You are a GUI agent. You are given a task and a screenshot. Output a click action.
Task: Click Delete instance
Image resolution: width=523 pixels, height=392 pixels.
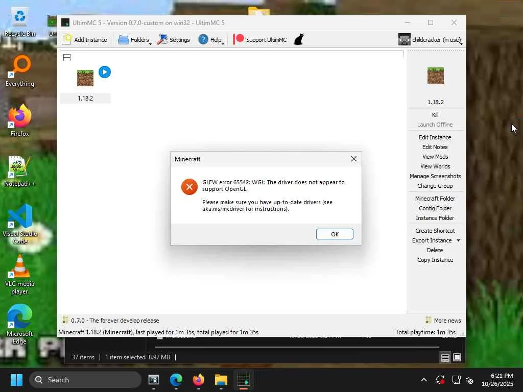pyautogui.click(x=435, y=250)
